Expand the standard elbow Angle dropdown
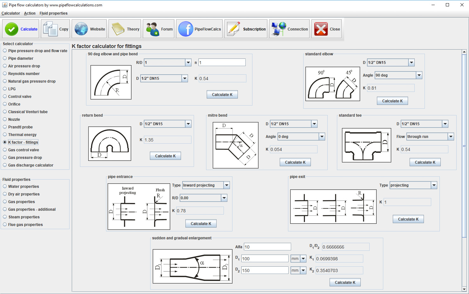Image resolution: width=469 pixels, height=294 pixels. 419,75
